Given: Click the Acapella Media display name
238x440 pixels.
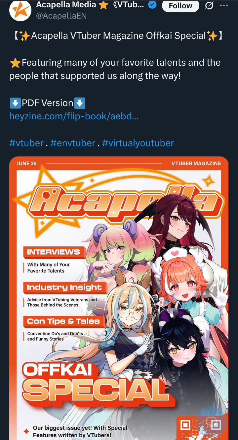Looking at the screenshot, I should 66,5.
